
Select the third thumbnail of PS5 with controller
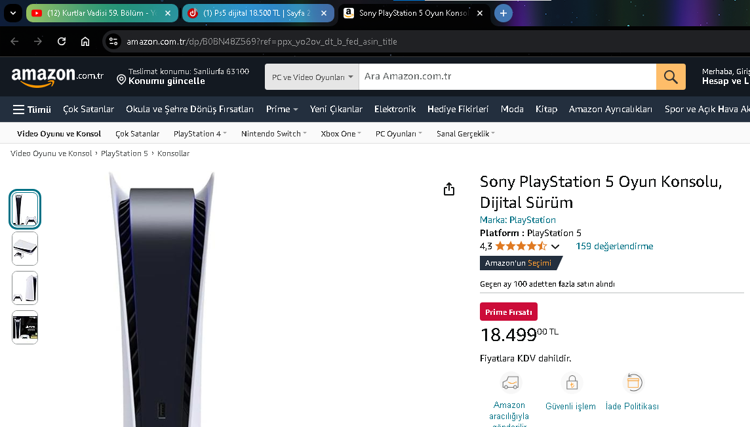point(25,288)
